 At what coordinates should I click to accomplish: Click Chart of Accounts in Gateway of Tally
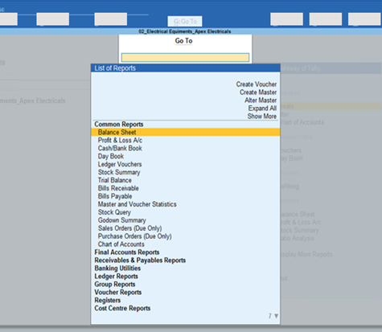point(302,122)
